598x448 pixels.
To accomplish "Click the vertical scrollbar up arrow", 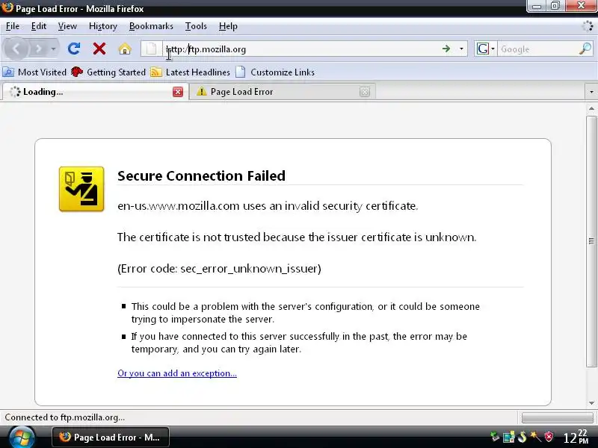I will tap(591, 109).
